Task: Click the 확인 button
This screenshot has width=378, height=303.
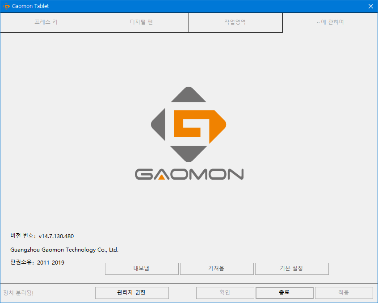Action: coord(225,293)
